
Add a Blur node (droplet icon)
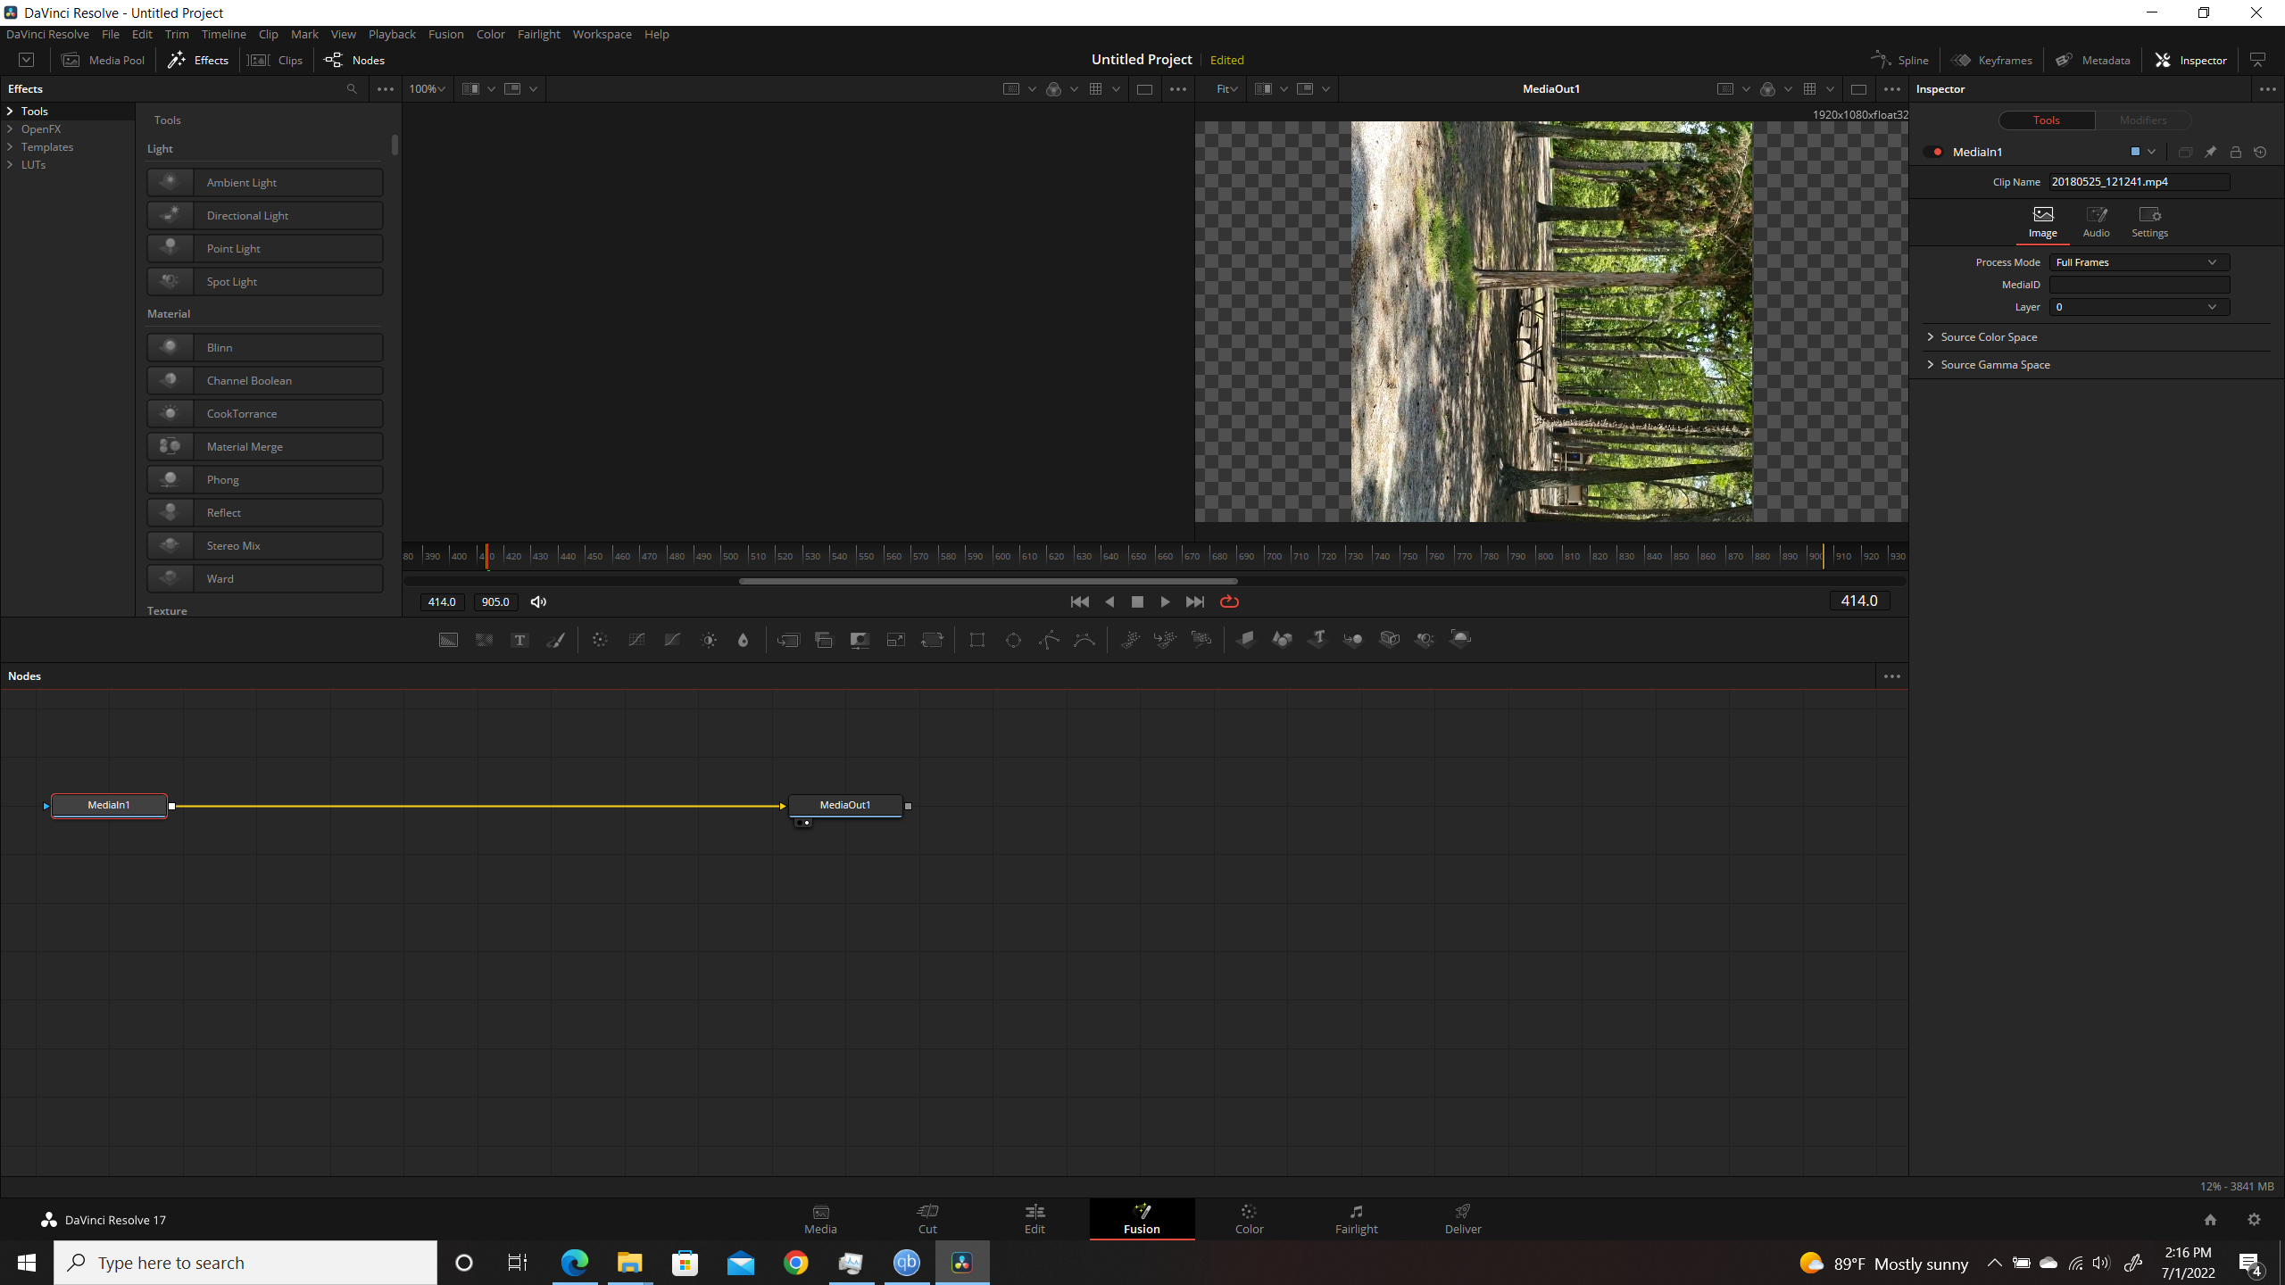pyautogui.click(x=743, y=639)
